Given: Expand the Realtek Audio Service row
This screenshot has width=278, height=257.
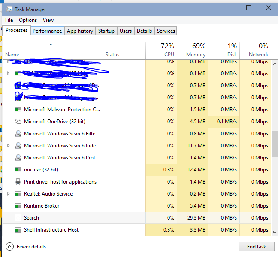Looking at the screenshot, I should (x=8, y=194).
